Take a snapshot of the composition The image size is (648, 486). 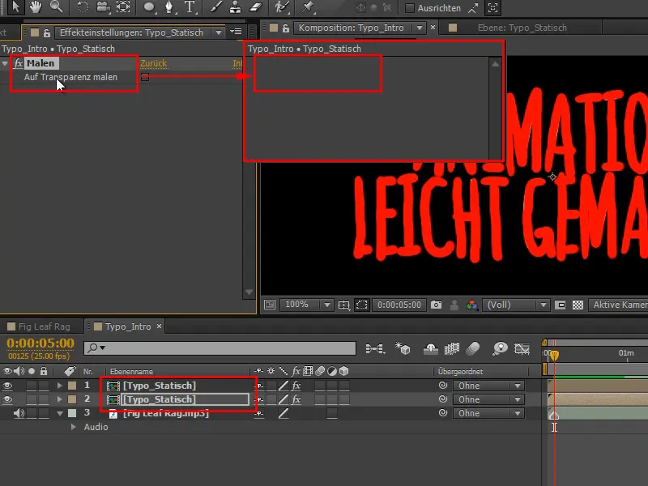click(436, 305)
